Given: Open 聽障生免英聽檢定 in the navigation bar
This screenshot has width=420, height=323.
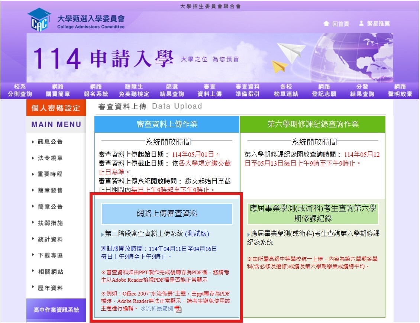Looking at the screenshot, I should [134, 90].
